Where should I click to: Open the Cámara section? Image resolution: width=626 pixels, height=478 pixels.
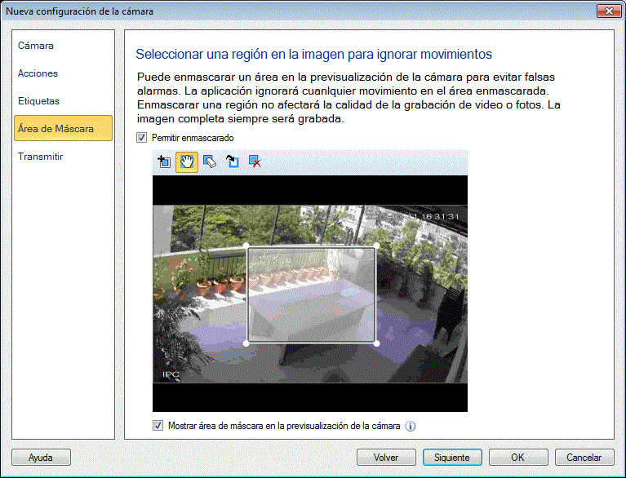coord(36,46)
